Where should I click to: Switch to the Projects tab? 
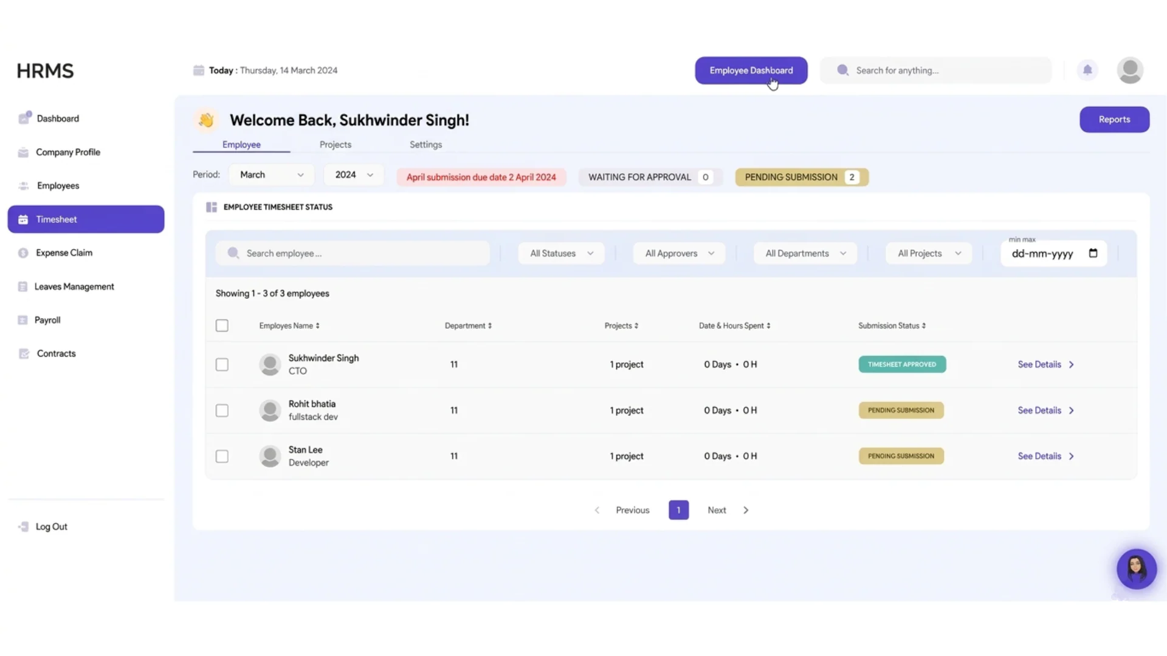[336, 145]
